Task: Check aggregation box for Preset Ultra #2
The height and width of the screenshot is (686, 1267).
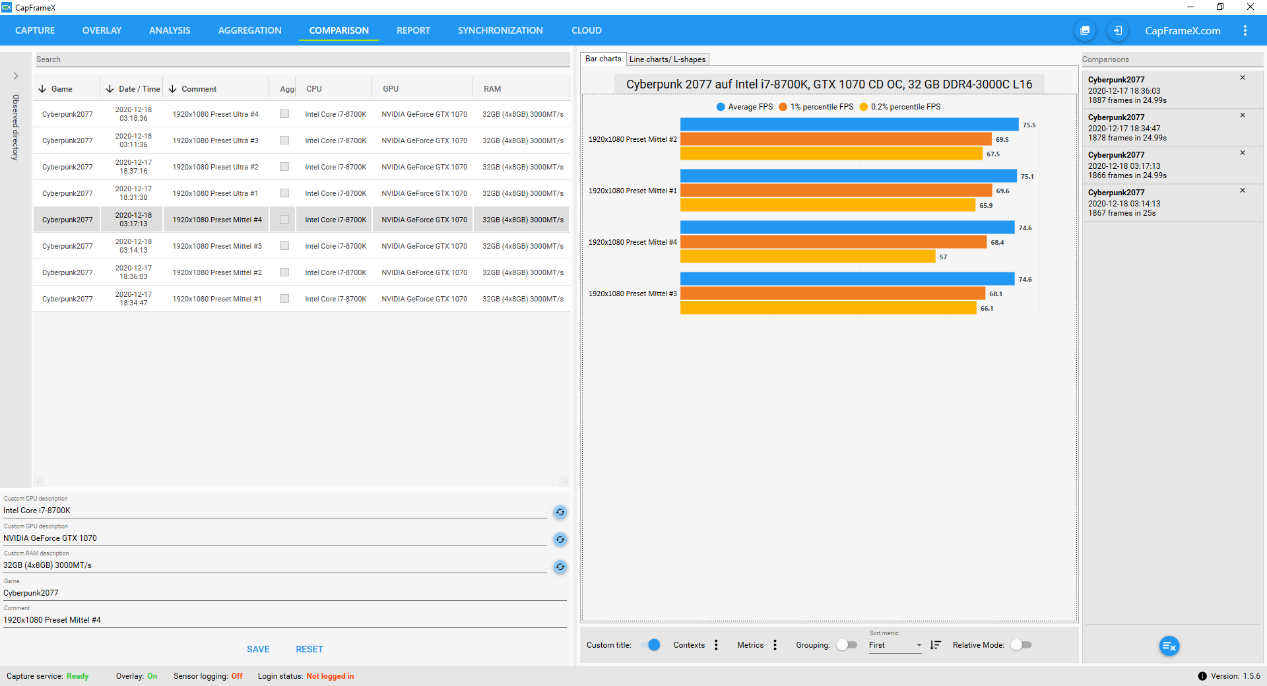Action: click(x=284, y=167)
